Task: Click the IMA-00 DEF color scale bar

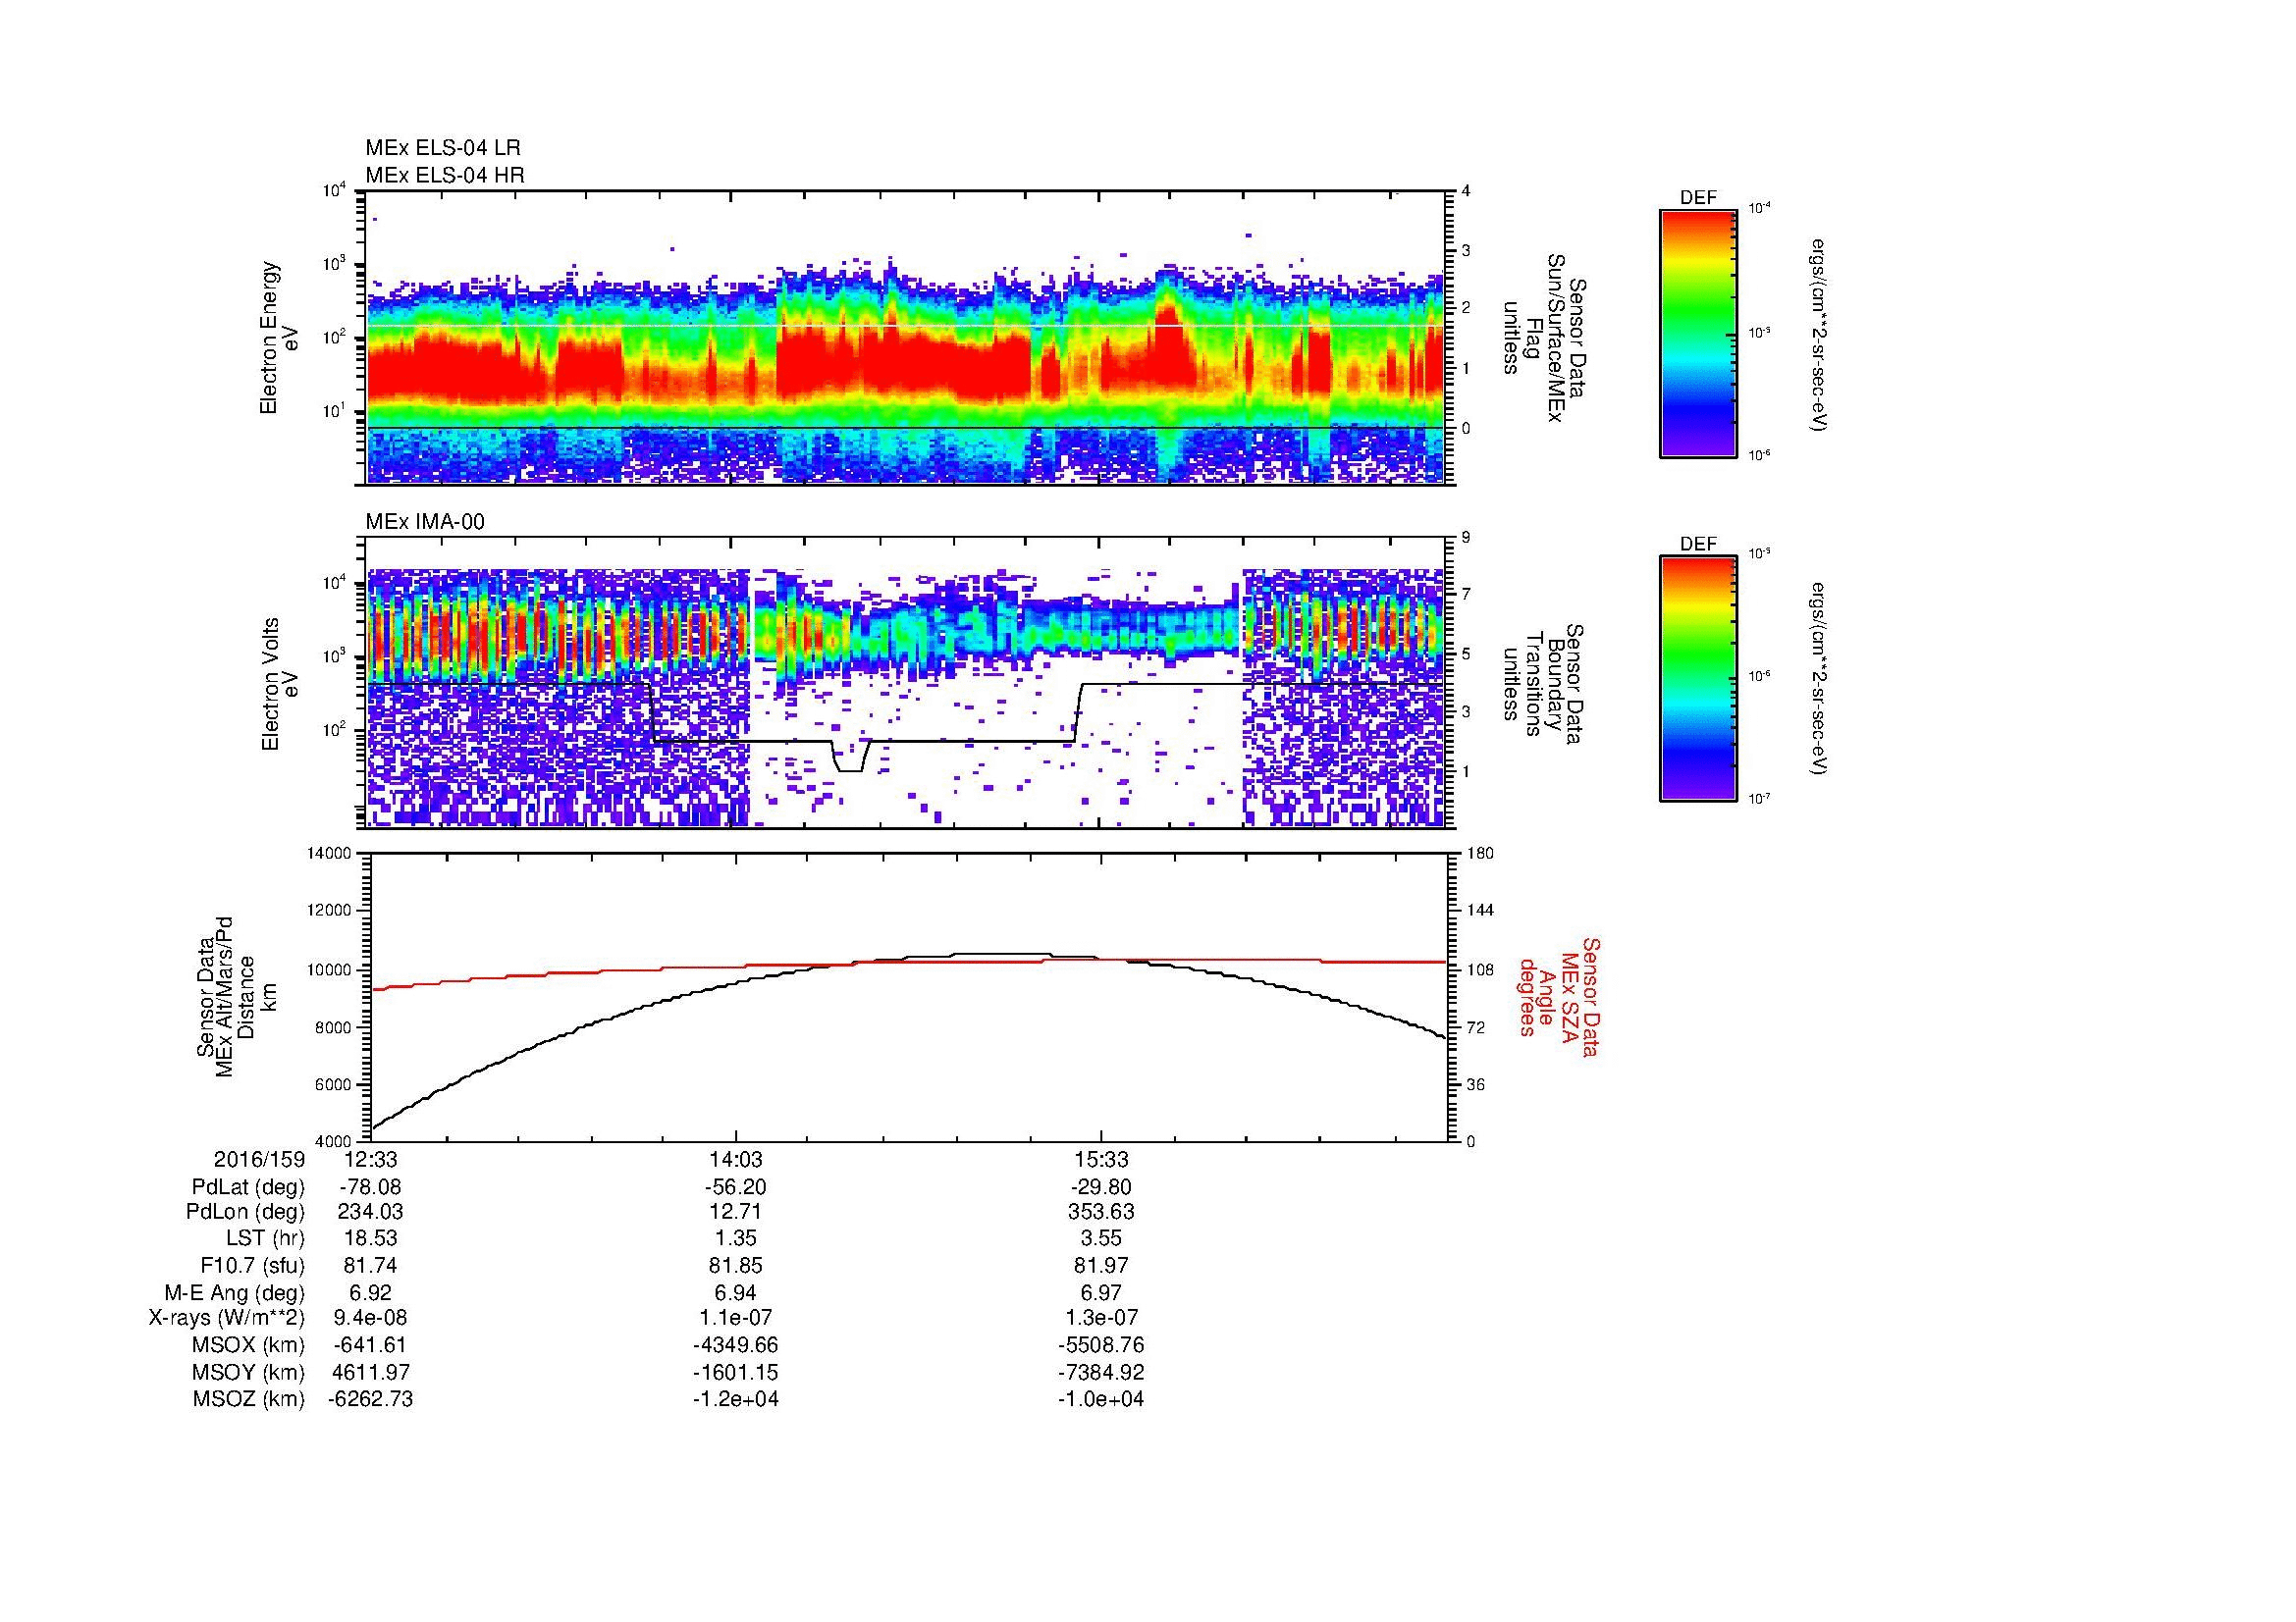Action: coord(1697,679)
